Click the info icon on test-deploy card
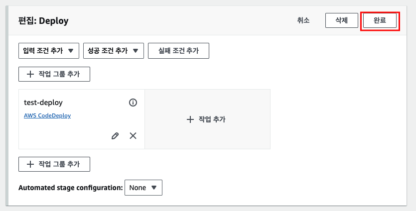This screenshot has width=416, height=211. point(133,103)
